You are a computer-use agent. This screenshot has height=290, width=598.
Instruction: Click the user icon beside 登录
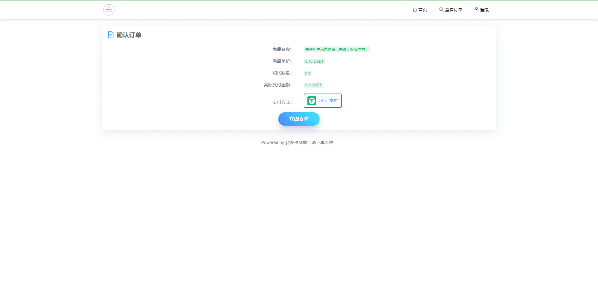tap(476, 9)
